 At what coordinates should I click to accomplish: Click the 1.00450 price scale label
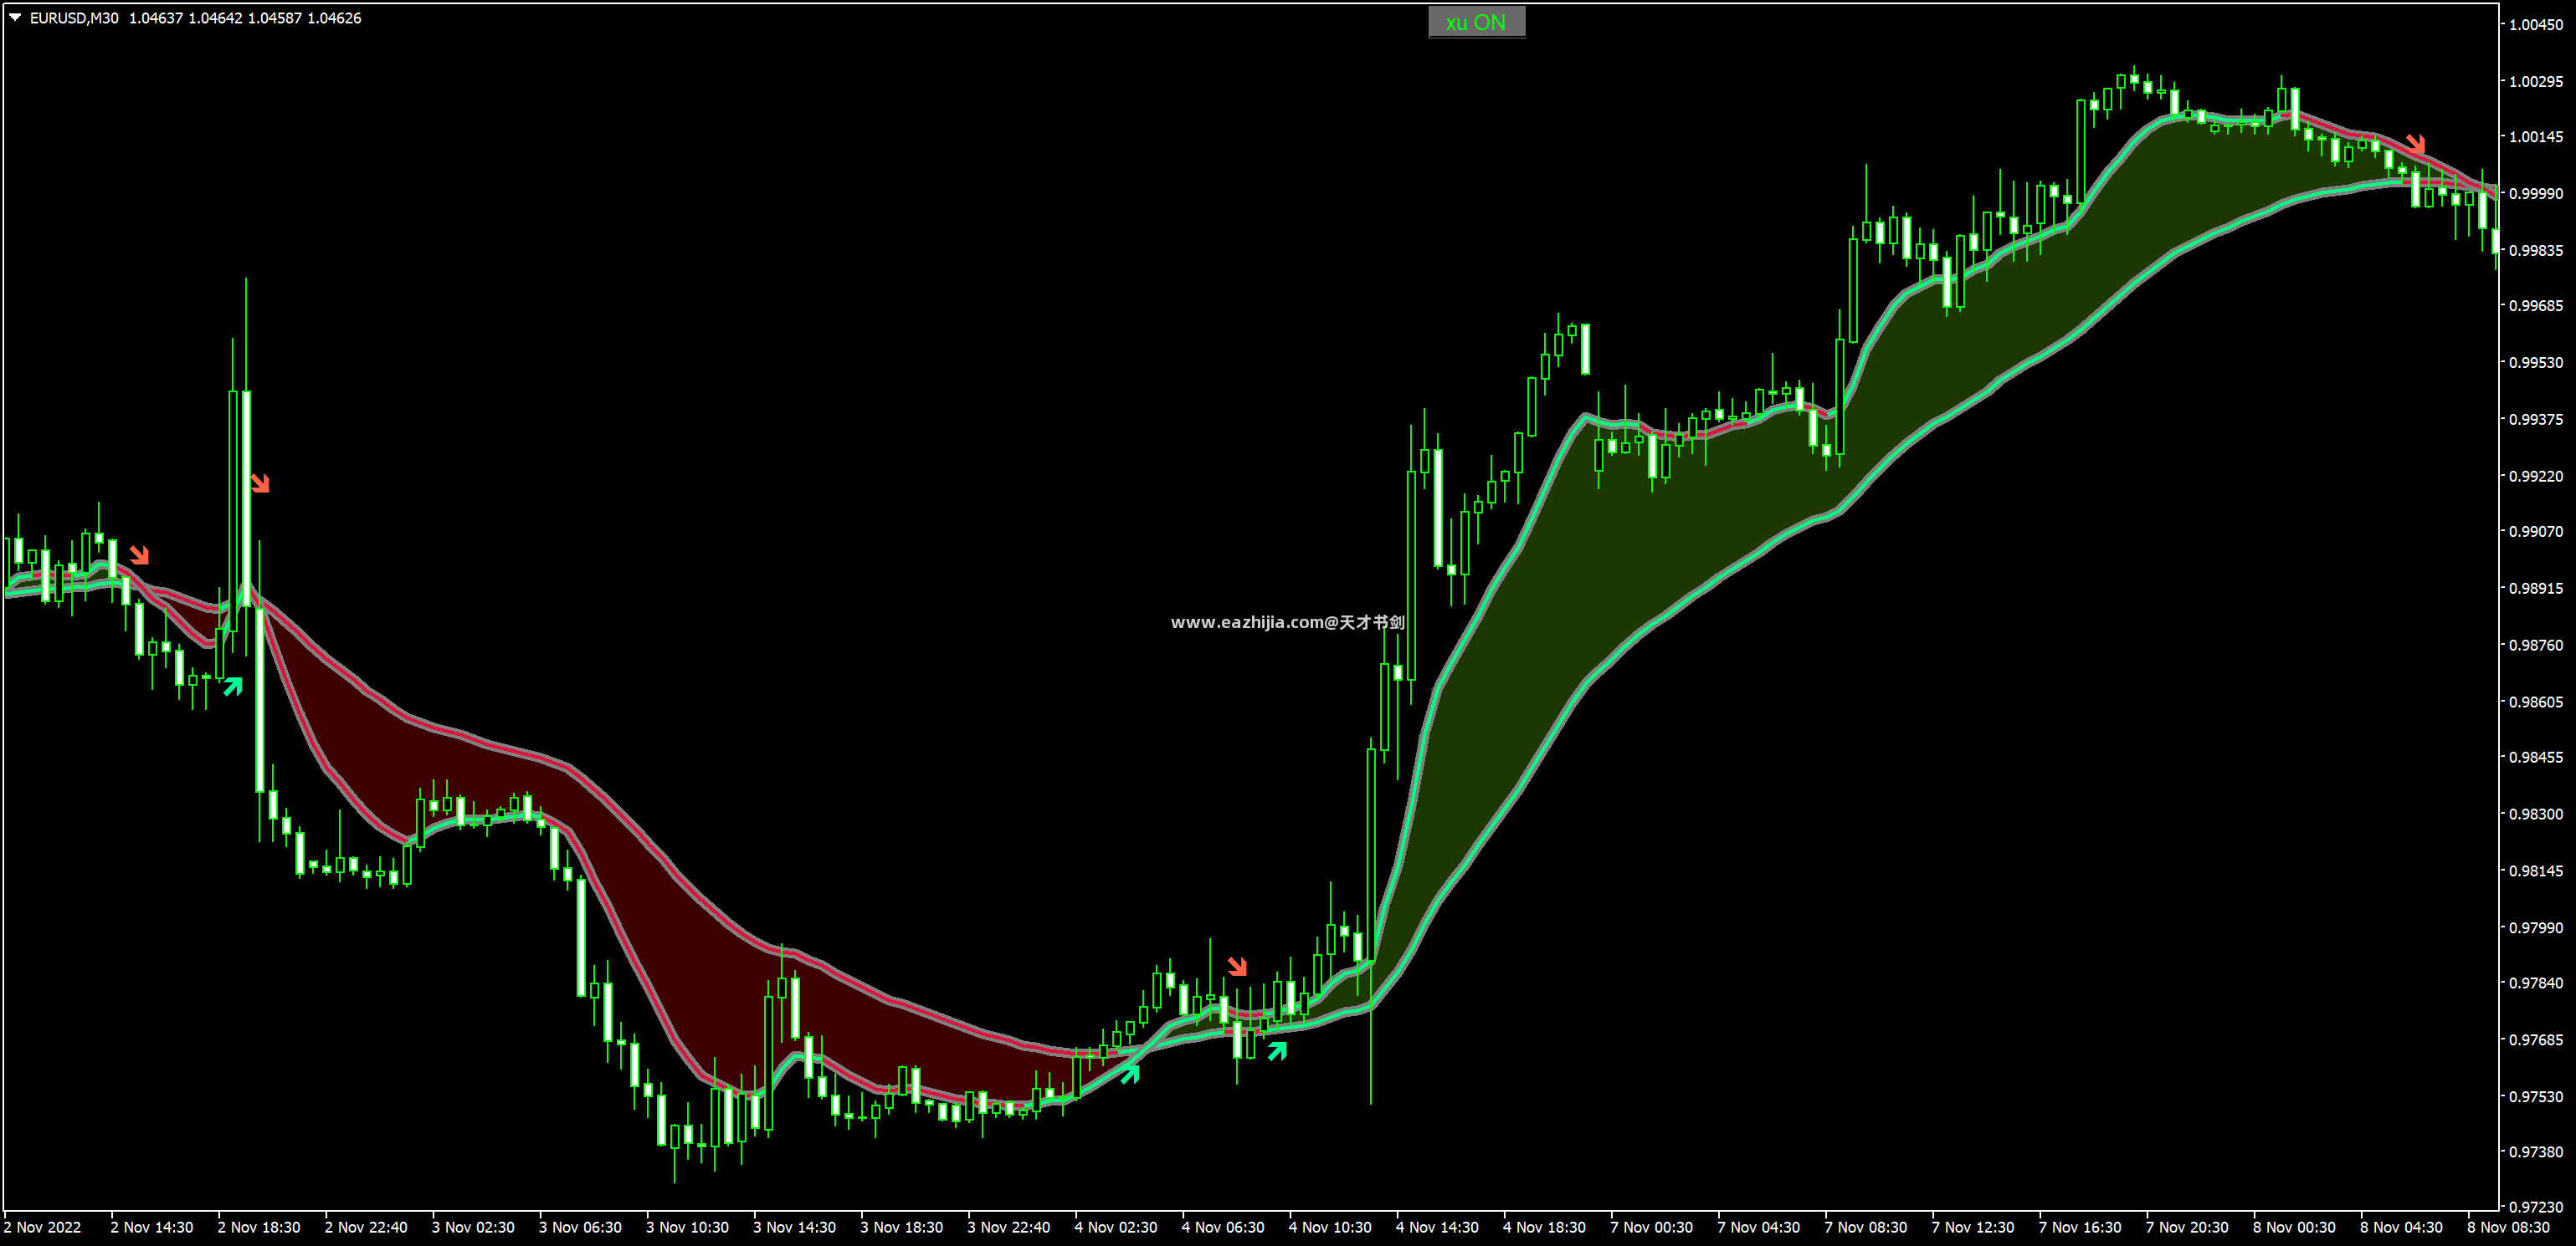(2536, 25)
